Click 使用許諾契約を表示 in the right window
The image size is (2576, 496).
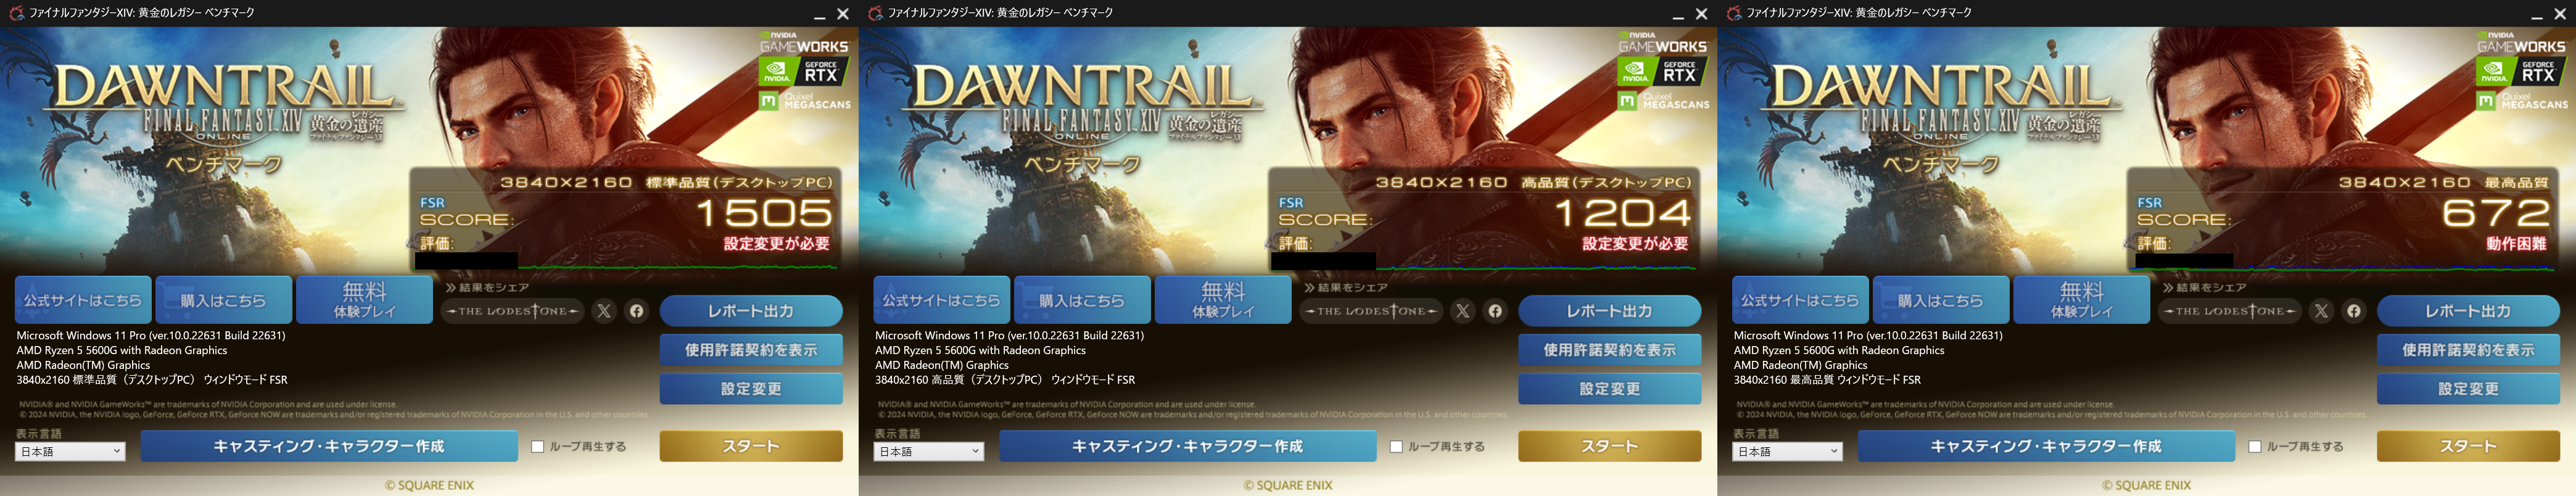pos(2468,350)
